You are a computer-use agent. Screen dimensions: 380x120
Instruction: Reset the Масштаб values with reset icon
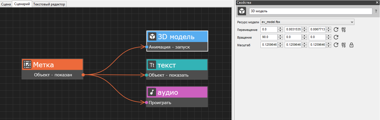click(336, 45)
